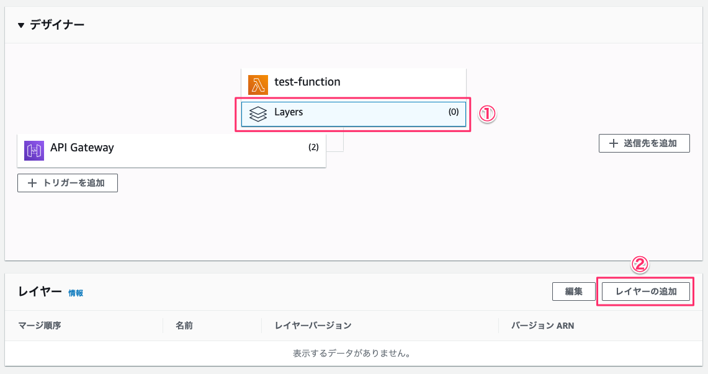Screen dimensions: 708x374
Task: Toggle the デザイナー disclosure triangle closed
Action: pos(20,23)
